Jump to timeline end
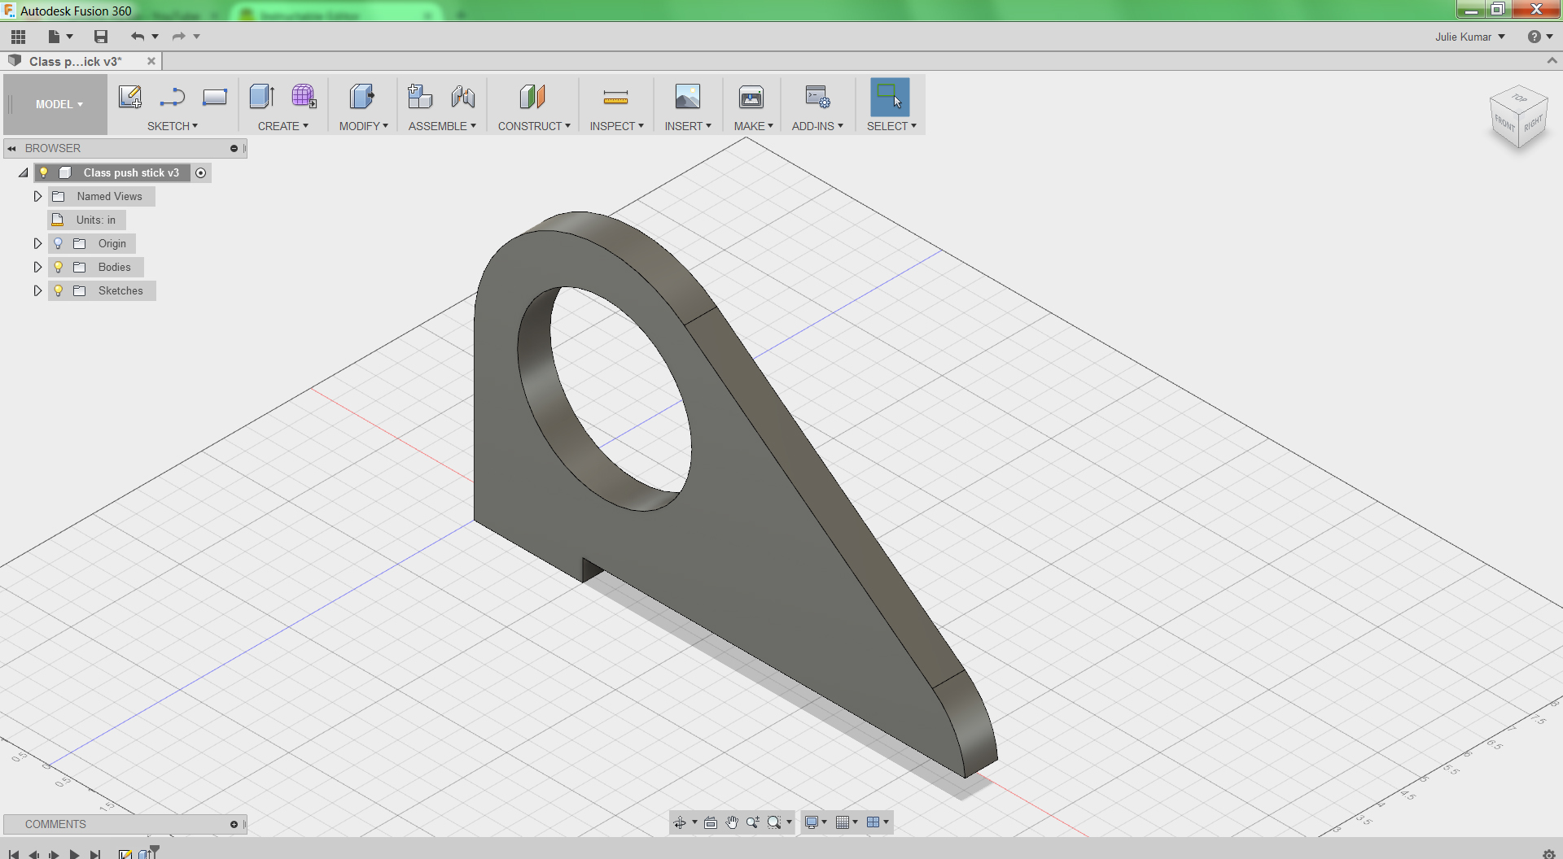 [x=95, y=854]
